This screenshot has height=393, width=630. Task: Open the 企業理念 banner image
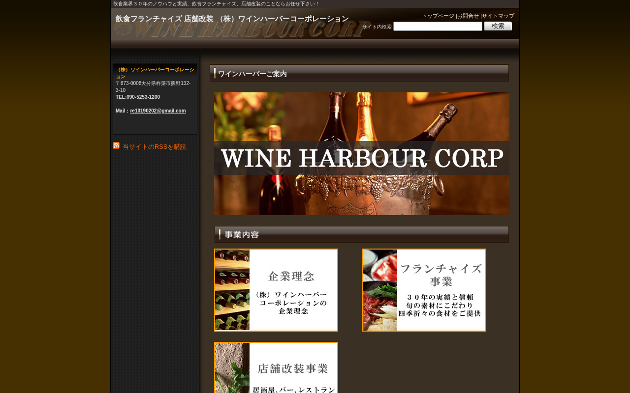pyautogui.click(x=276, y=290)
